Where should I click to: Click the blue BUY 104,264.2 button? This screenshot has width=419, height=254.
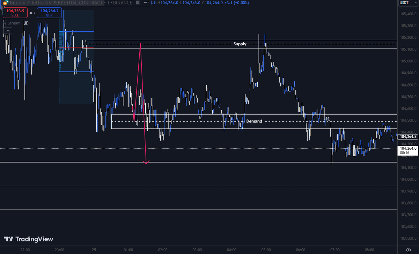[49, 13]
